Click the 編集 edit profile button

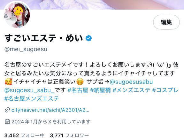coord(166,22)
